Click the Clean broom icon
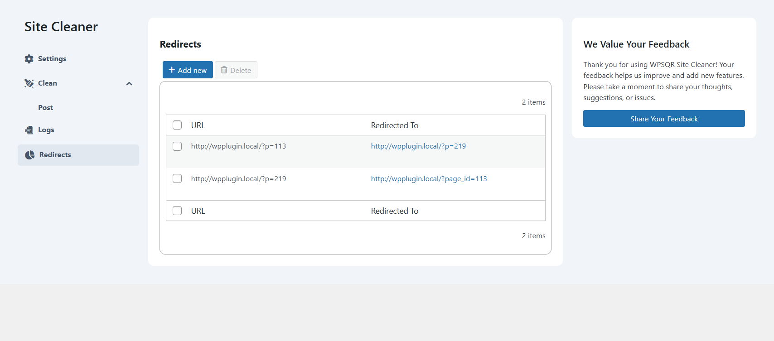 29,83
